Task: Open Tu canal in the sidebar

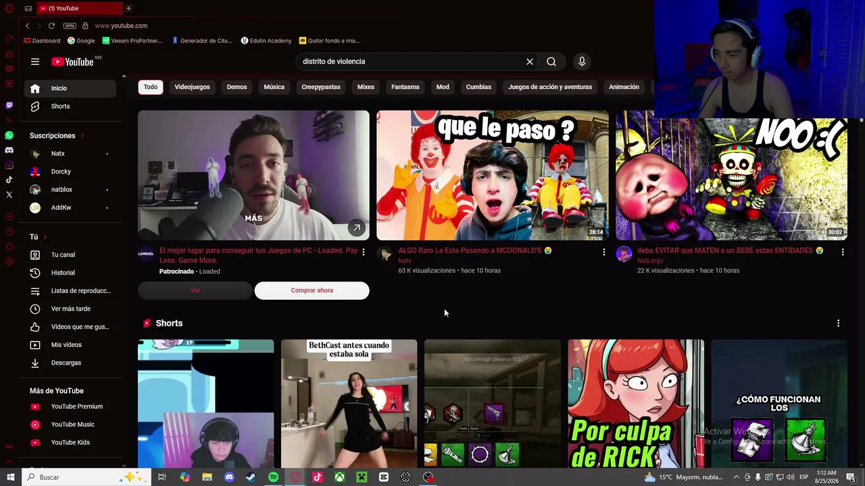Action: (x=70, y=254)
